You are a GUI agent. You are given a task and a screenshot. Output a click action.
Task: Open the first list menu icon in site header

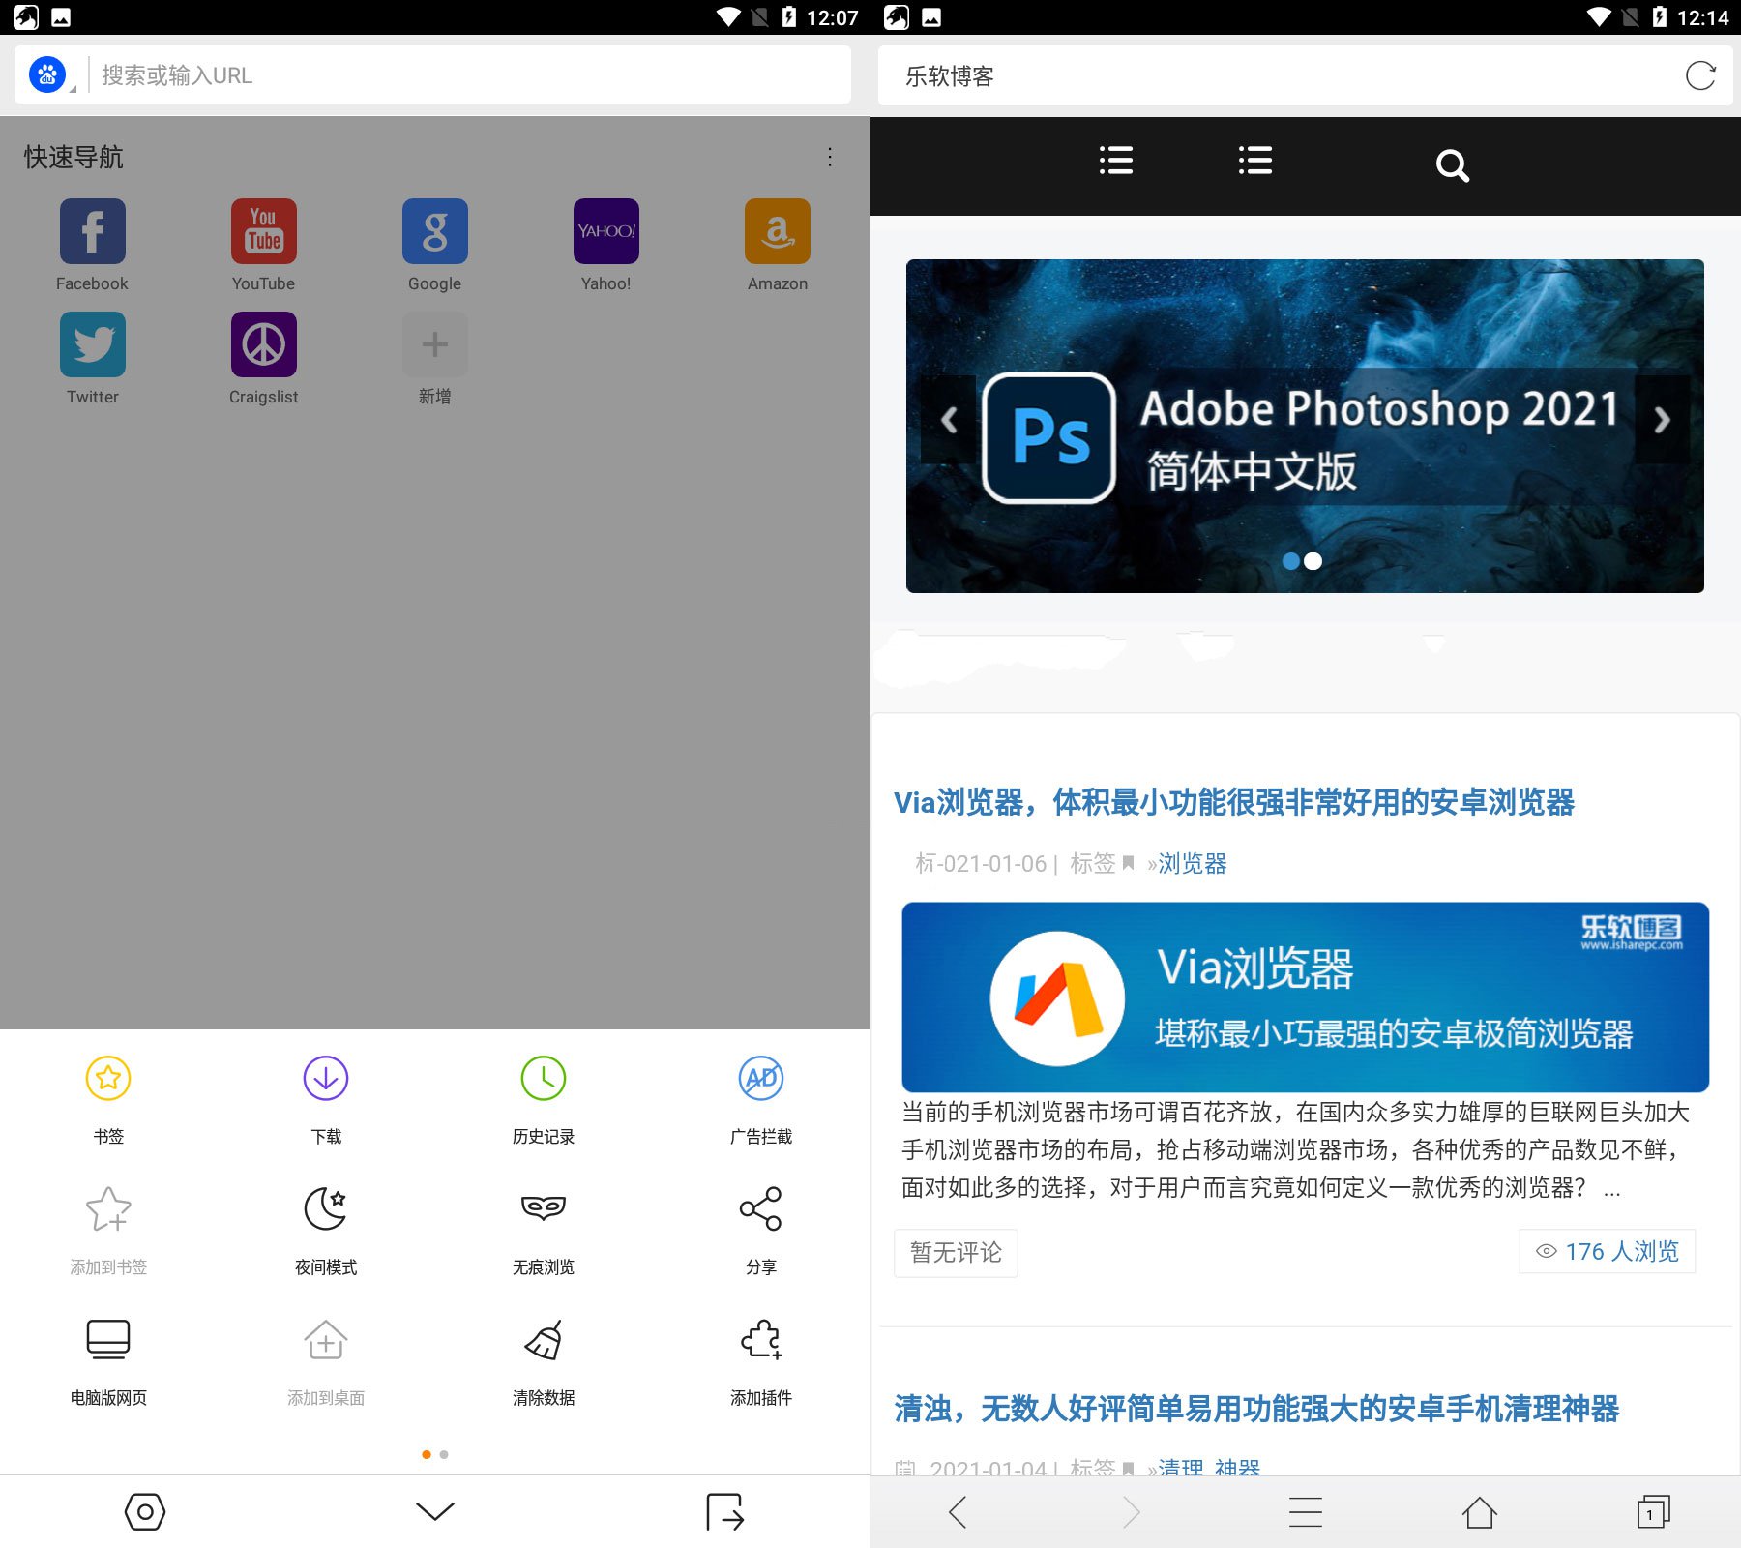pyautogui.click(x=1116, y=161)
